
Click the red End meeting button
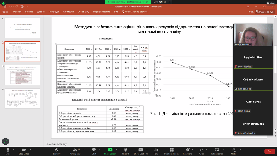(x=269, y=151)
